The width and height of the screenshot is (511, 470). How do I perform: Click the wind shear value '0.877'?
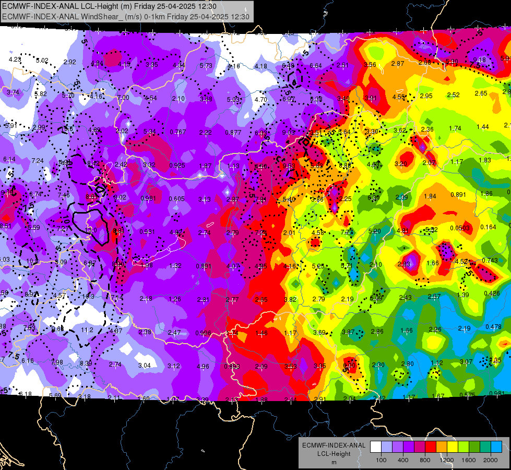tap(233, 132)
